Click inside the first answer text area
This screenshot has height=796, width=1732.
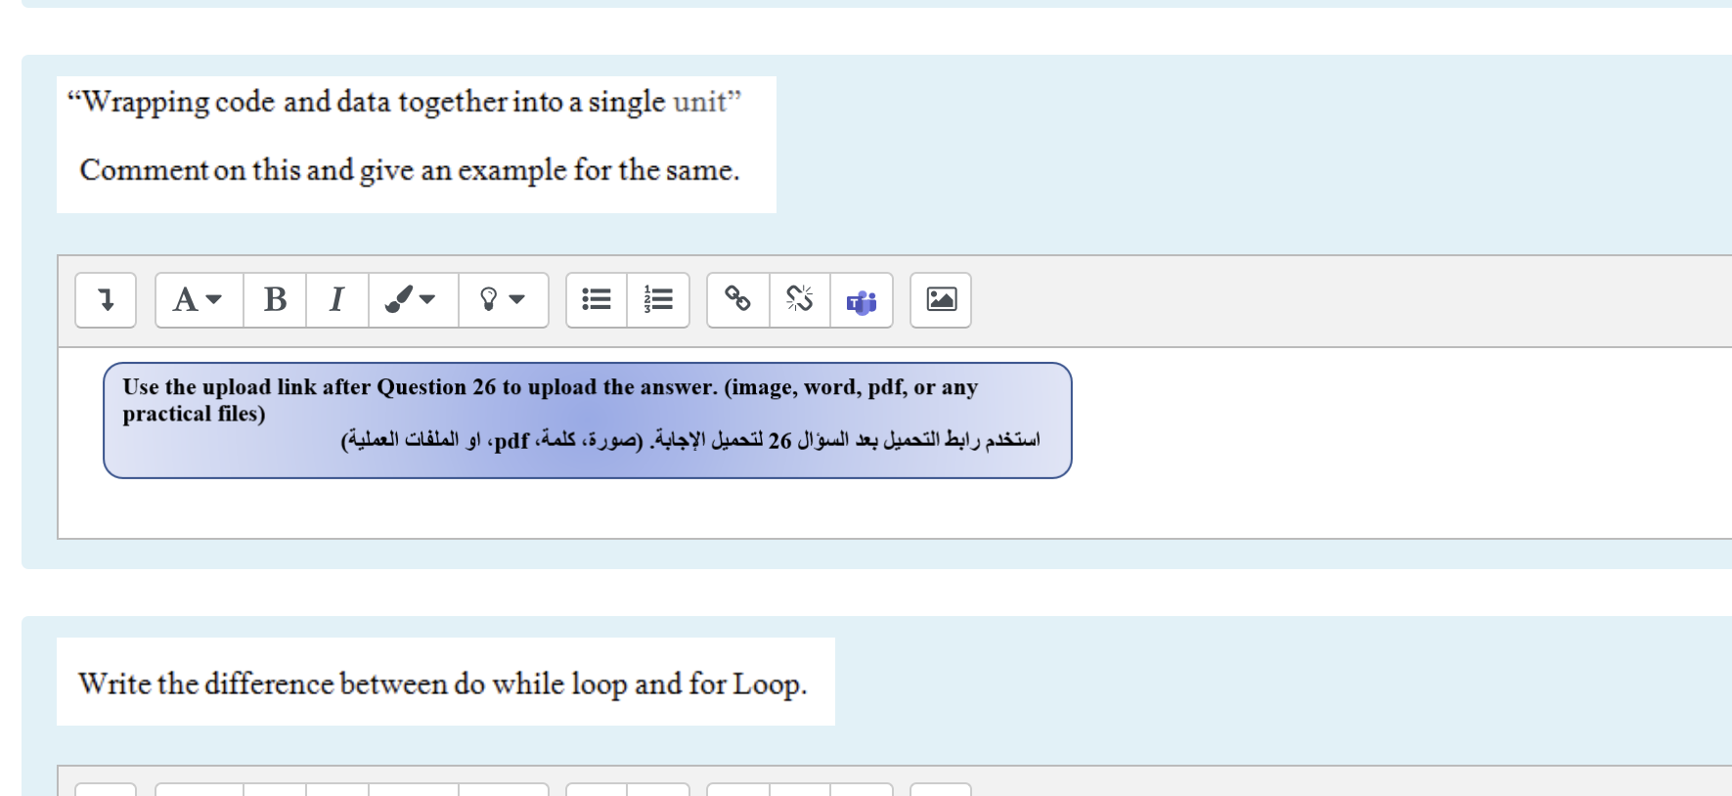tap(894, 443)
